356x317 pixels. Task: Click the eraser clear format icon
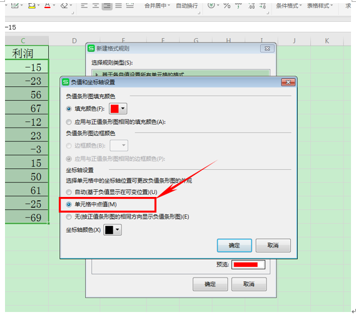[x=64, y=6]
